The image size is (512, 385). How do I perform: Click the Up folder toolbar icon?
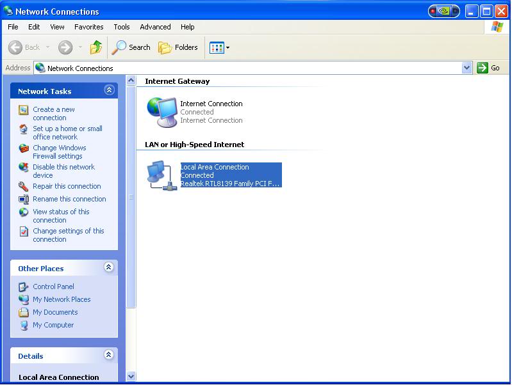tap(96, 47)
